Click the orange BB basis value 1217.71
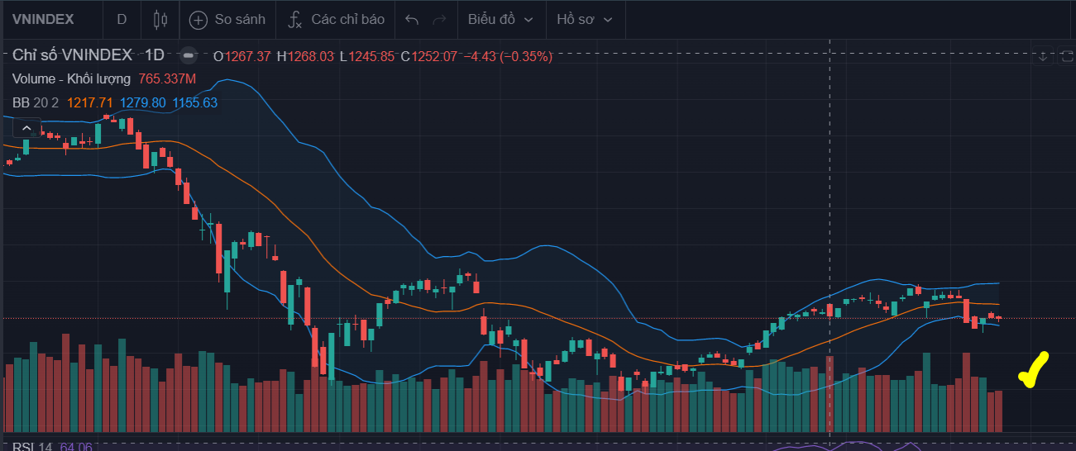Viewport: 1076px width, 451px height. click(x=90, y=103)
